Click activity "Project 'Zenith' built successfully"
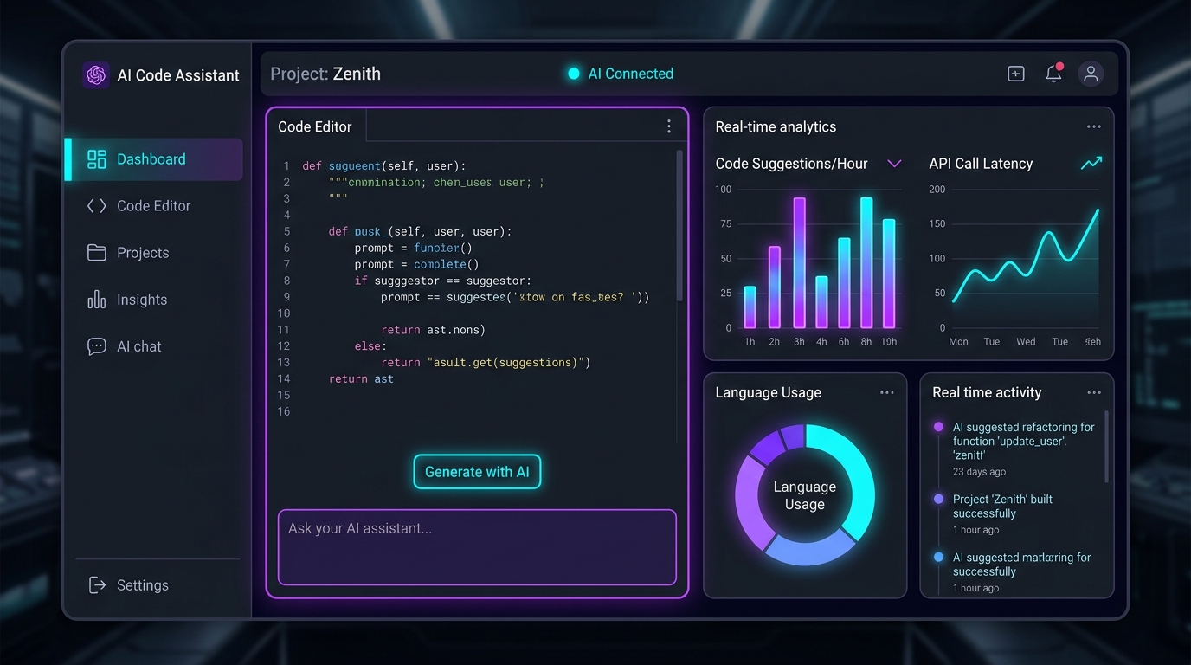 (x=1003, y=507)
